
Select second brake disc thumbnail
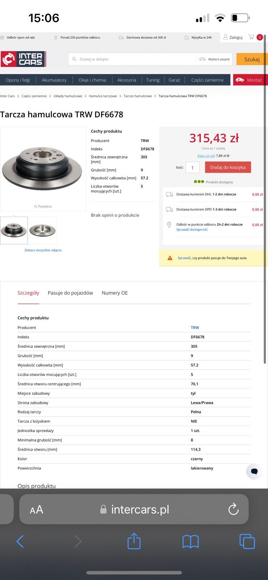coord(42,231)
